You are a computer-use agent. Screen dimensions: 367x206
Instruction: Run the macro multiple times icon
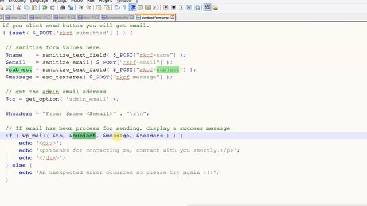(189, 7)
